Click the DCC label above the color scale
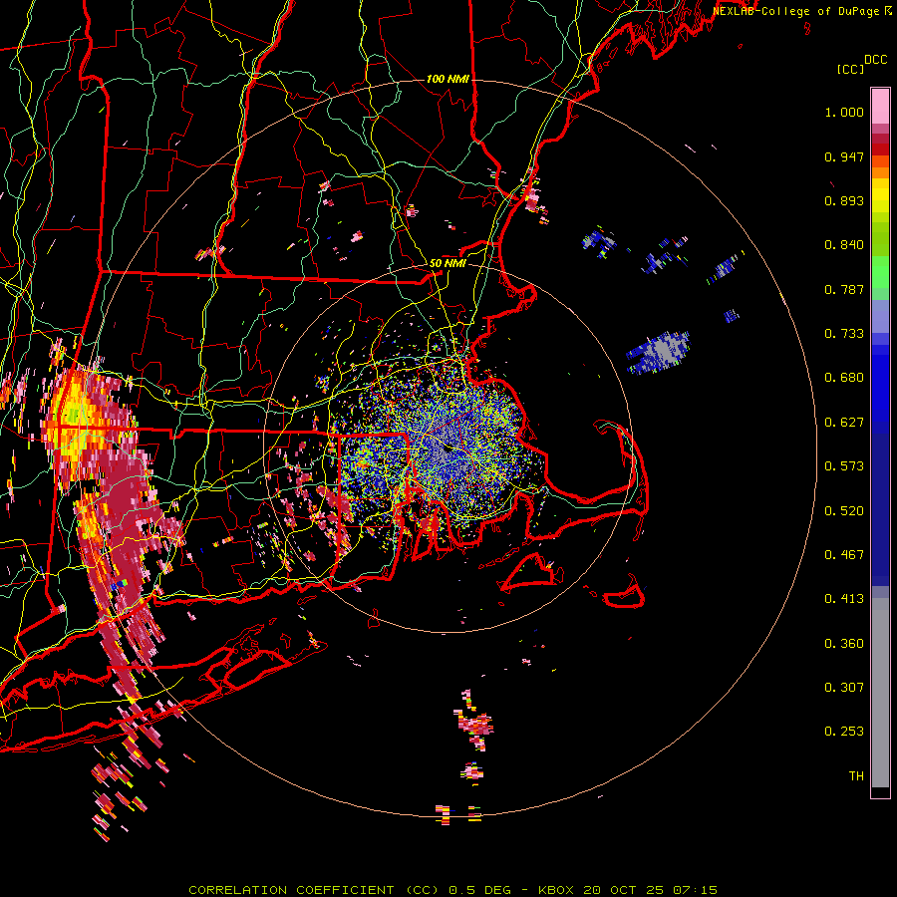This screenshot has height=897, width=897. 875,60
